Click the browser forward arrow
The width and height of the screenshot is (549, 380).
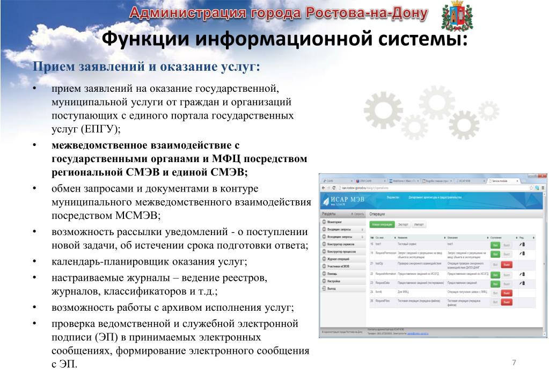click(x=328, y=188)
